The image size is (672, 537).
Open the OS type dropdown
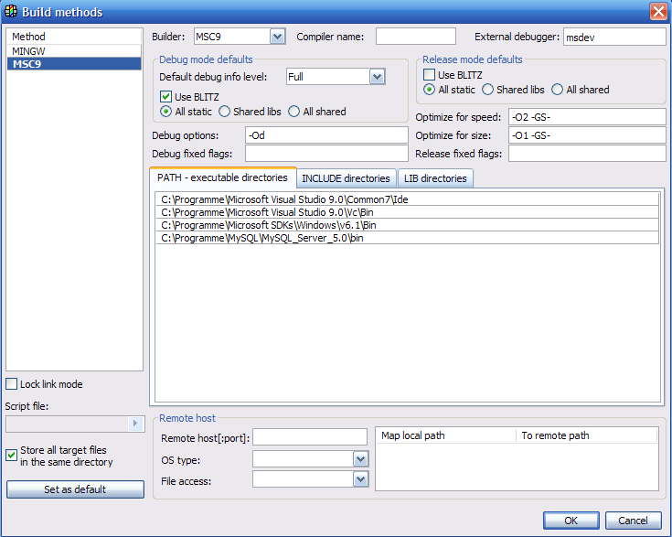(360, 459)
